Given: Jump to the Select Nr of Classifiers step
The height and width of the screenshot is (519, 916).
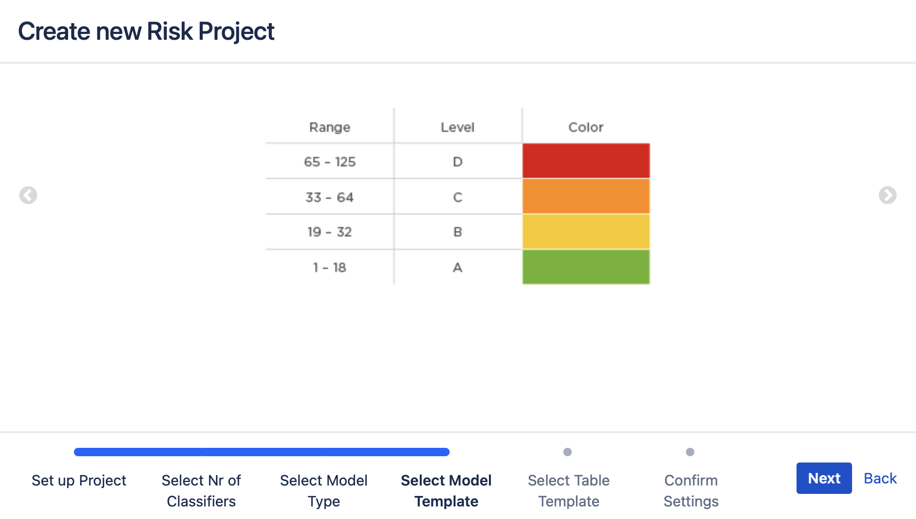Looking at the screenshot, I should click(x=201, y=491).
